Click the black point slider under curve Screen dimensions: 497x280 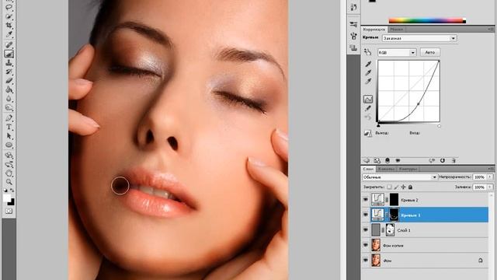click(378, 125)
